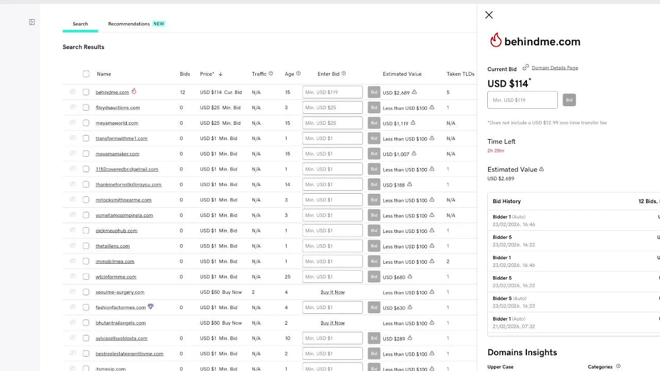Click the Categories info icon
Screen dimensions: 660x371
tap(618, 366)
